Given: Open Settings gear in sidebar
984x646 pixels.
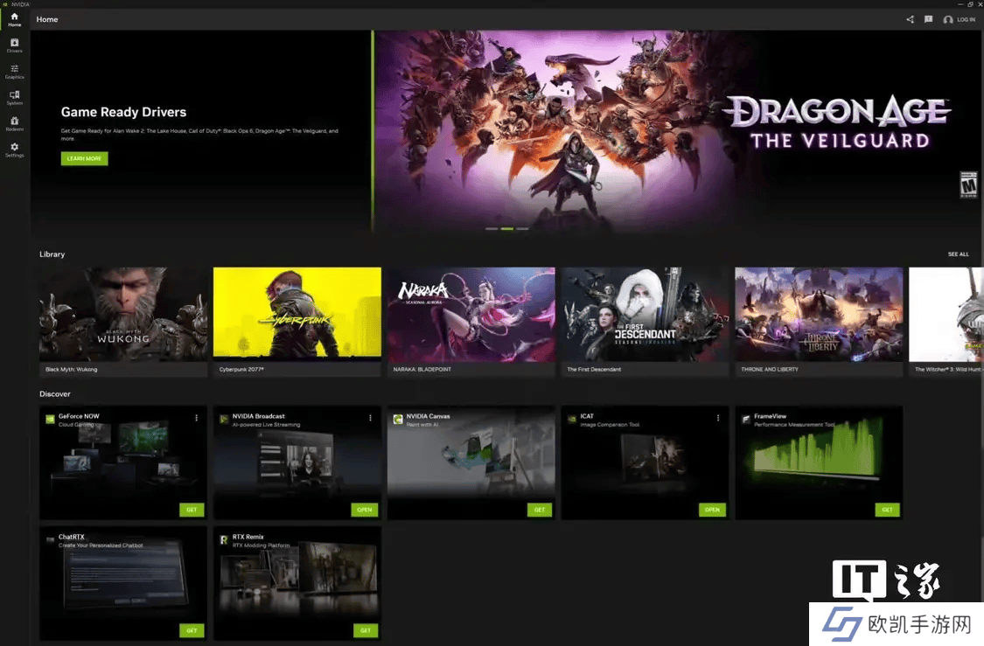Looking at the screenshot, I should click(x=14, y=149).
